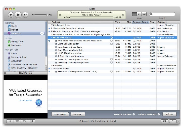Click the arrow icon on Mike's IPHY Podcast row
This screenshot has height=137, width=183.
112,38
